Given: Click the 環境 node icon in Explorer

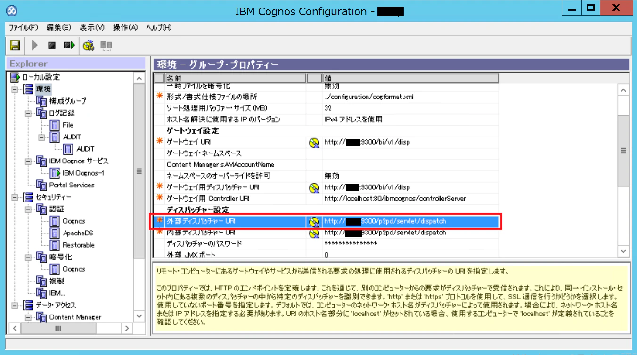Looking at the screenshot, I should point(28,89).
